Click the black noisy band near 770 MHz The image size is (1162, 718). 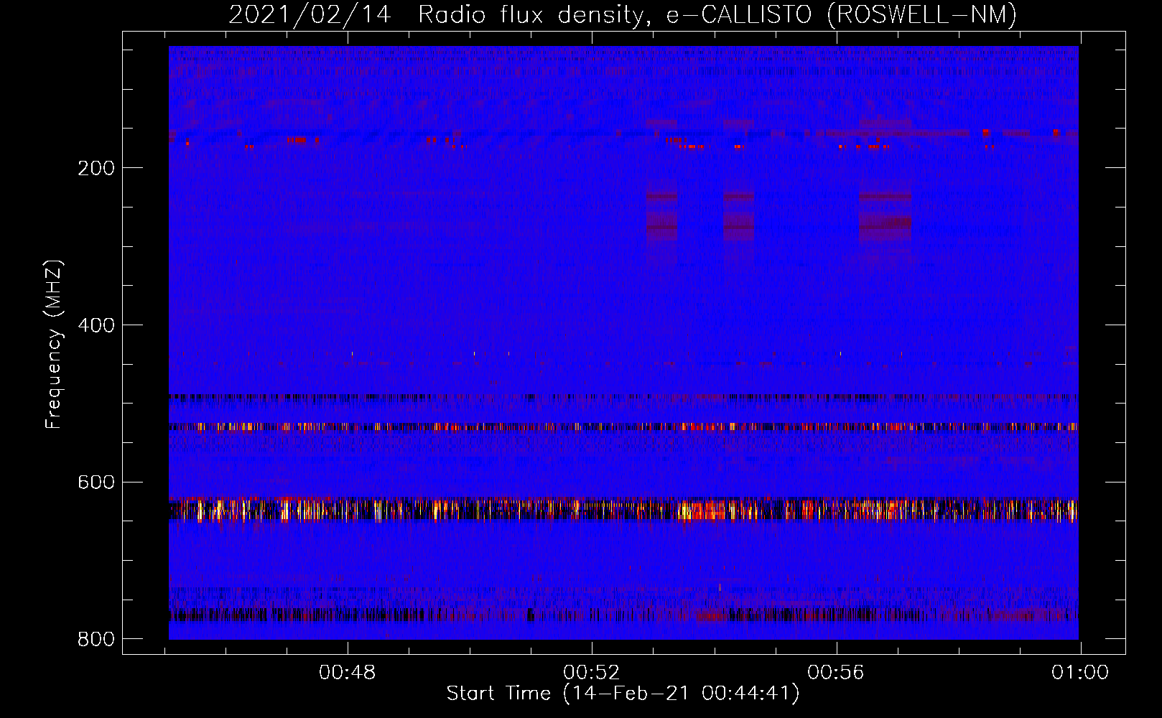click(x=623, y=615)
